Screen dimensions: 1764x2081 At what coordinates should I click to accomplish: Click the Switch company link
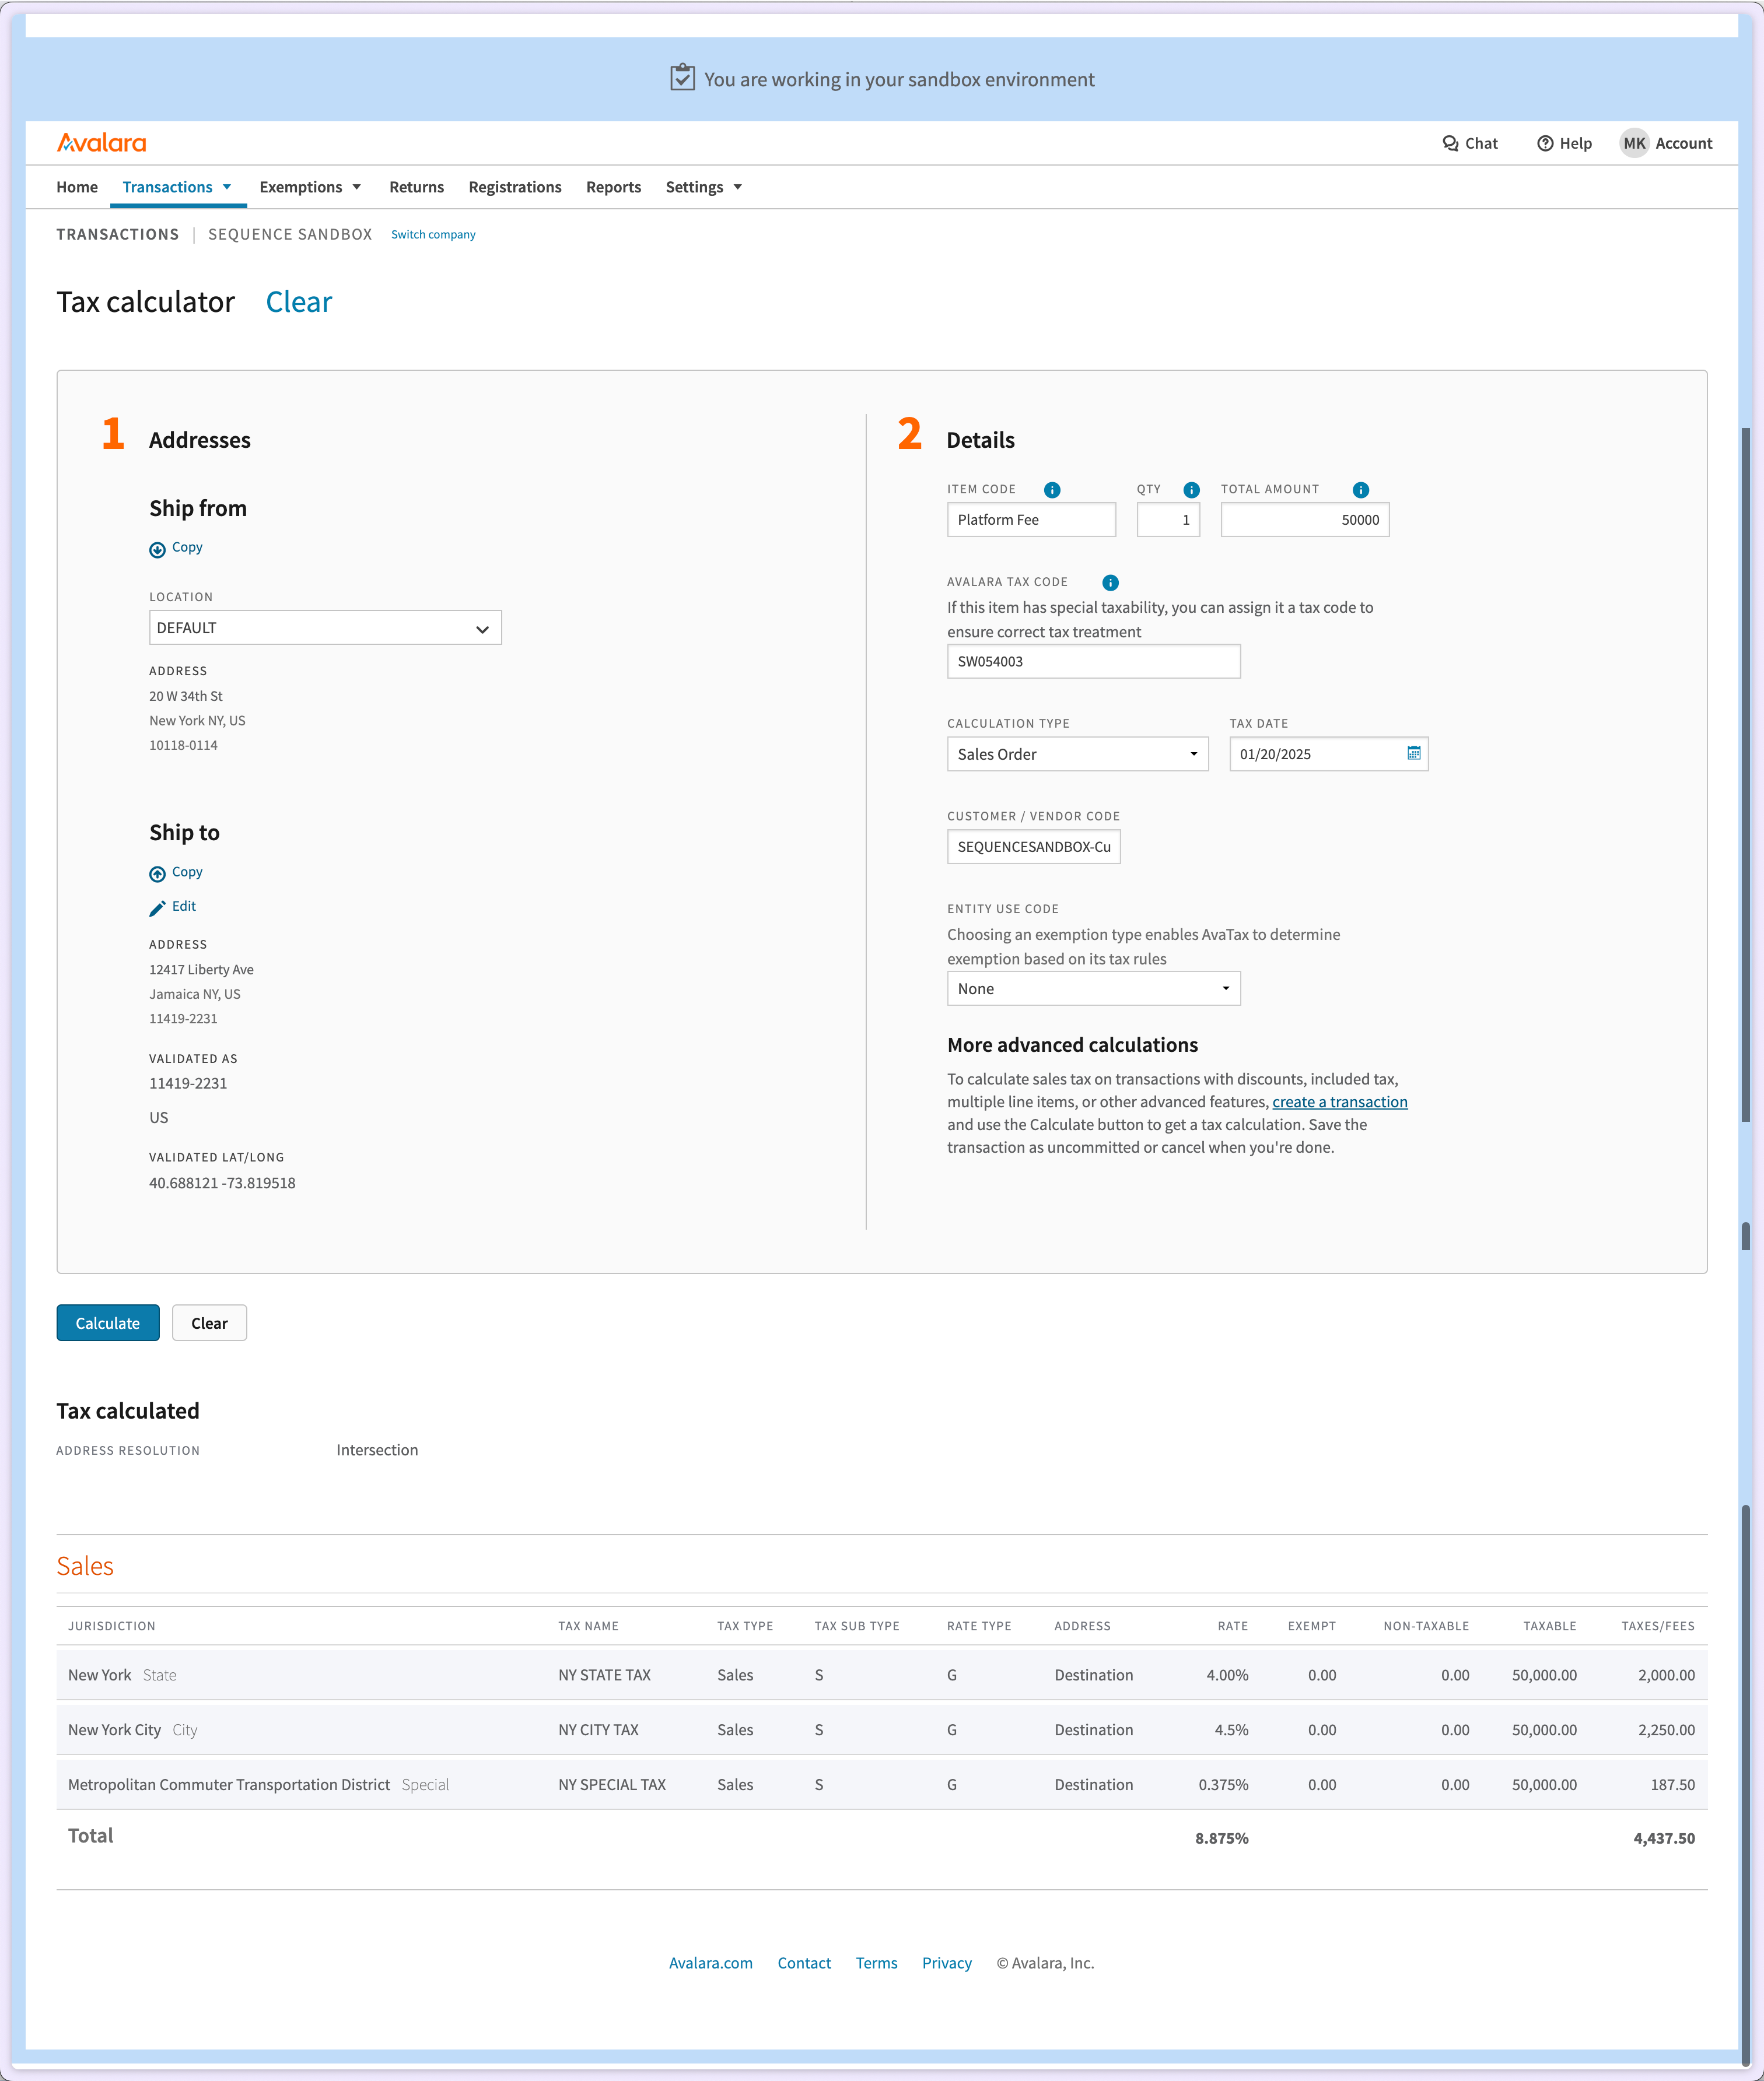click(x=433, y=234)
